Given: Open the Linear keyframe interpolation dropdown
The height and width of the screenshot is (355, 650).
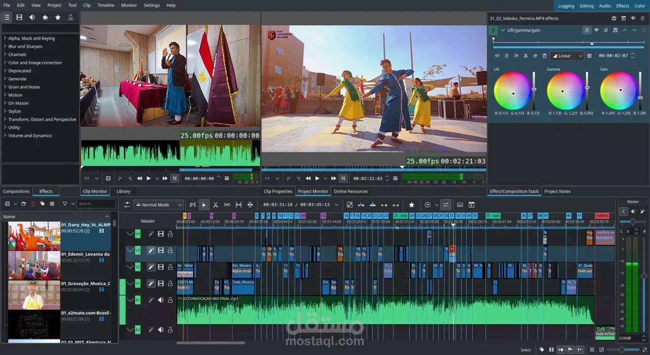Looking at the screenshot, I should tap(567, 56).
